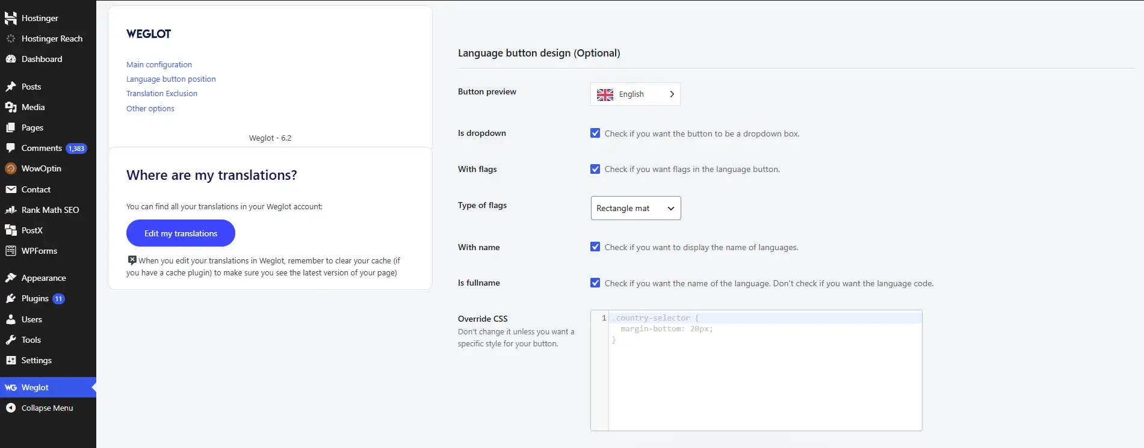This screenshot has width=1144, height=448.
Task: Click line number 1 in CSS editor gutter
Action: [x=604, y=318]
